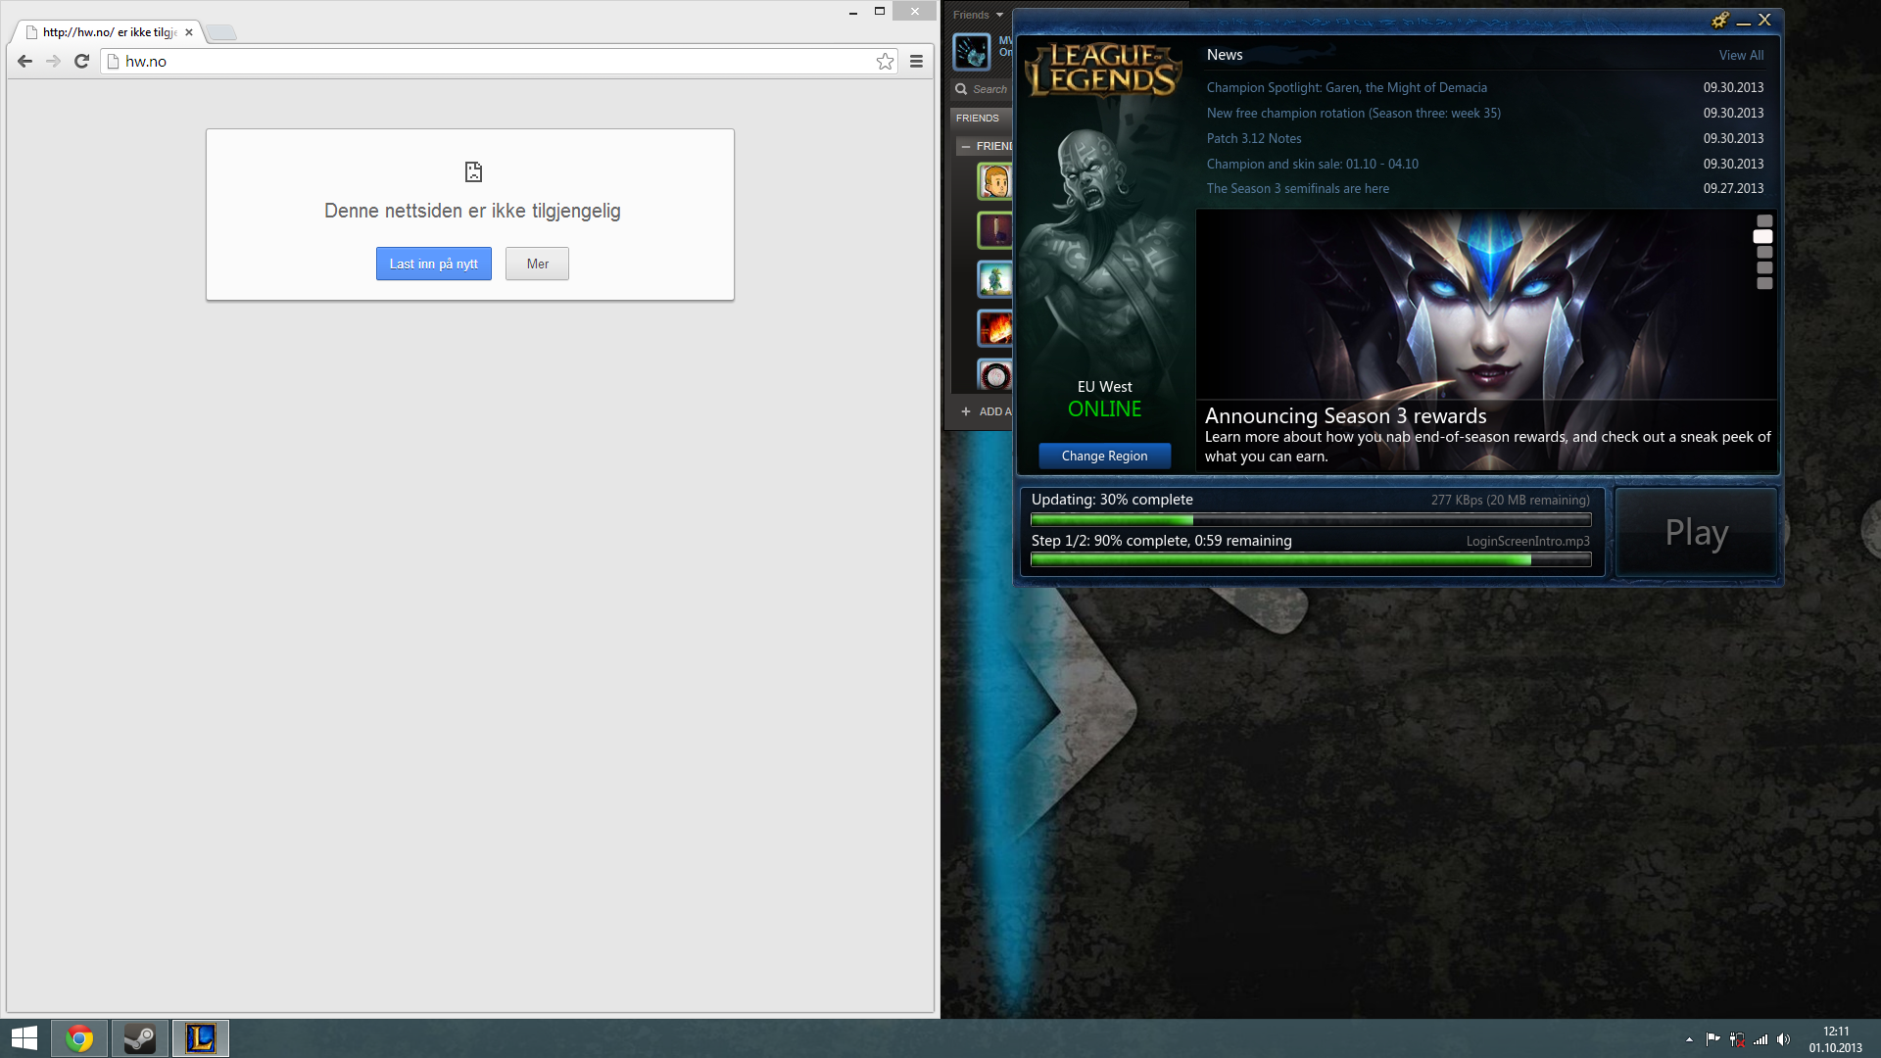The height and width of the screenshot is (1058, 1881).
Task: Open Champion Spotlight: Garen news item
Action: [x=1346, y=87]
